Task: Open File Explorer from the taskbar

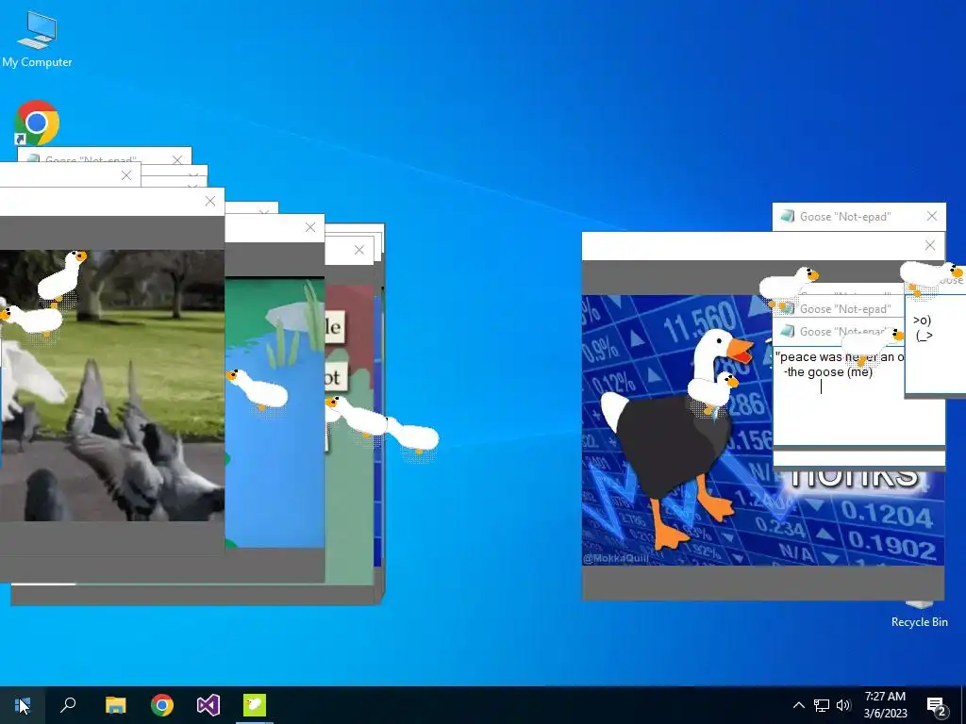Action: pos(115,705)
